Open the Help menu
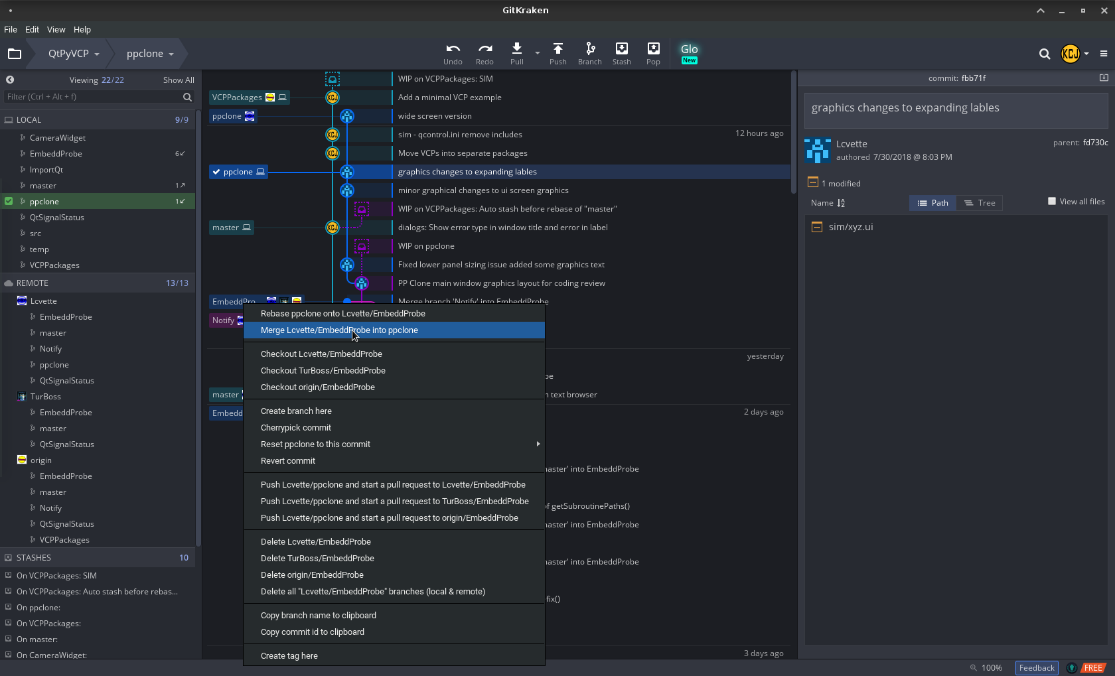 click(x=82, y=30)
